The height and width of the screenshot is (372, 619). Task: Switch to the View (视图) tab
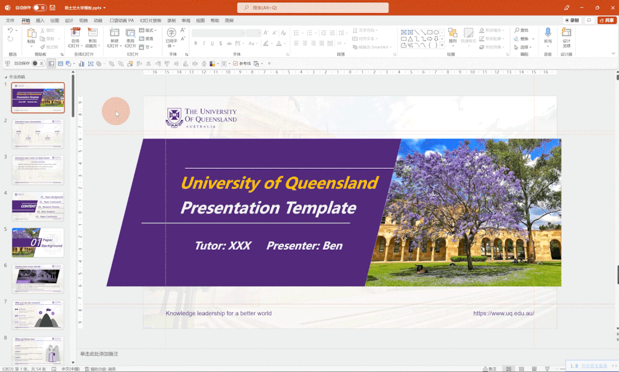(x=201, y=20)
